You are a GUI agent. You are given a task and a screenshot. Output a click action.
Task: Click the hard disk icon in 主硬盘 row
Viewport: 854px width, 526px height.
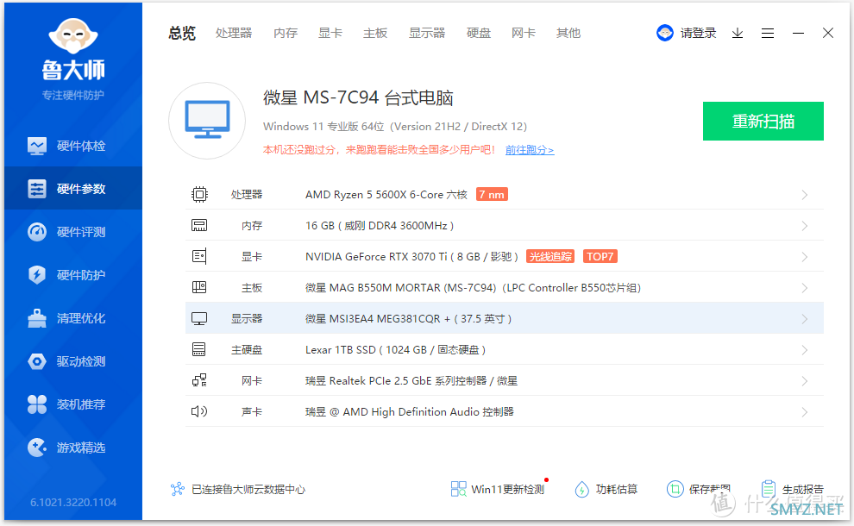click(199, 349)
